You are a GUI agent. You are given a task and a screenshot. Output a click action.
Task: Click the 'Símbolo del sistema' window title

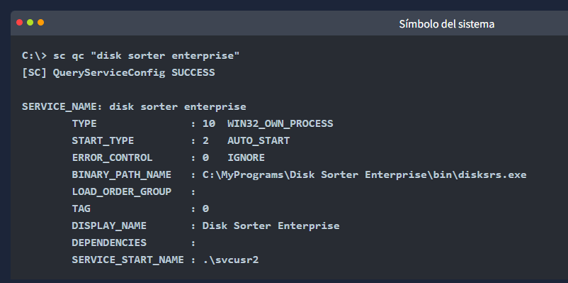pyautogui.click(x=447, y=24)
